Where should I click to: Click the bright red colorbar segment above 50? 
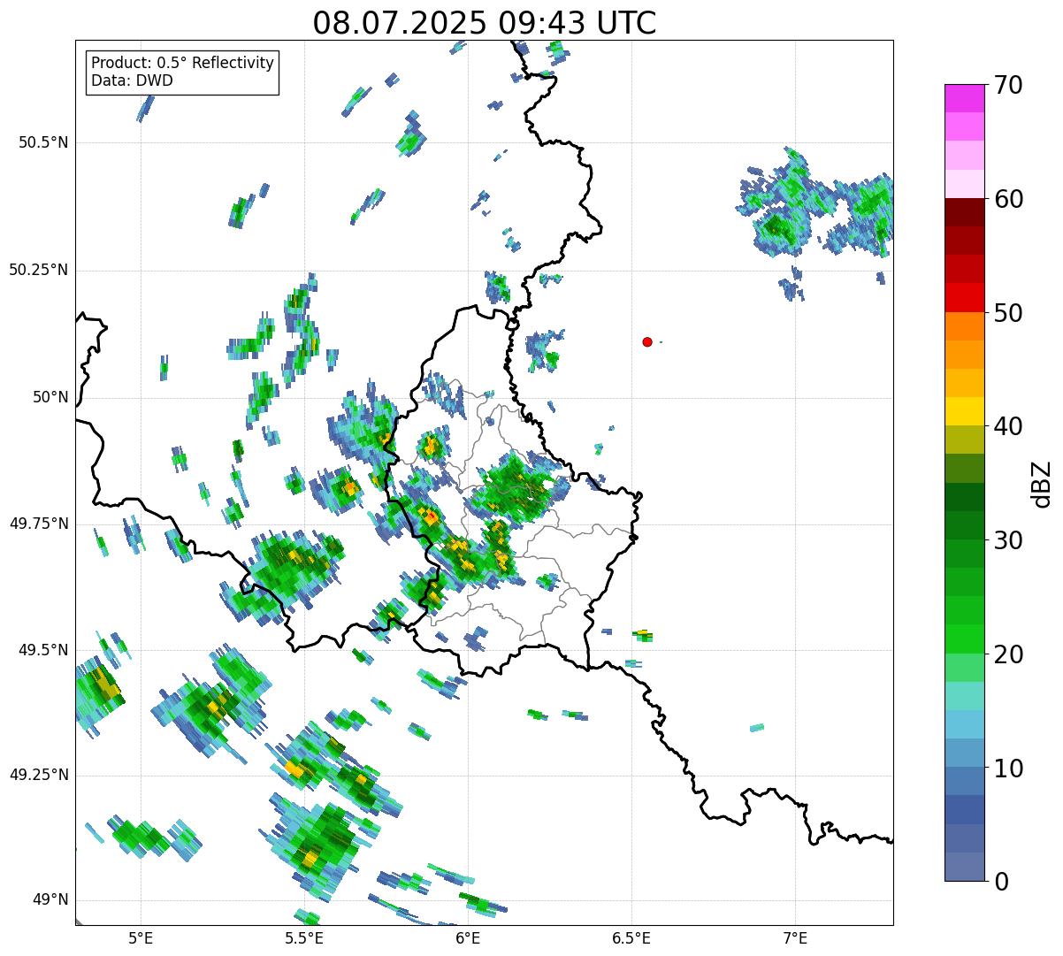click(965, 297)
